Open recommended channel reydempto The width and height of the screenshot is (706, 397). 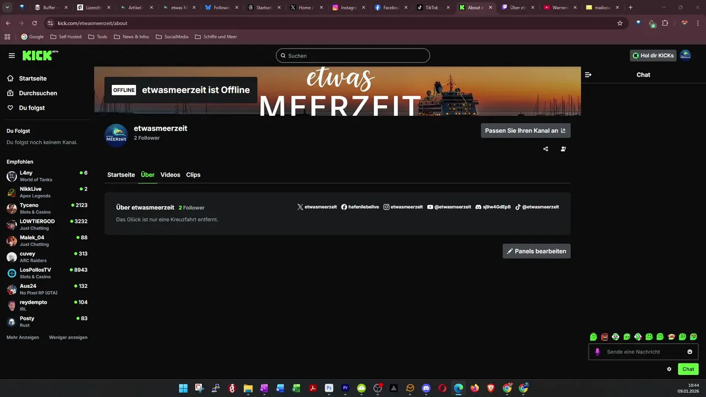pyautogui.click(x=47, y=305)
